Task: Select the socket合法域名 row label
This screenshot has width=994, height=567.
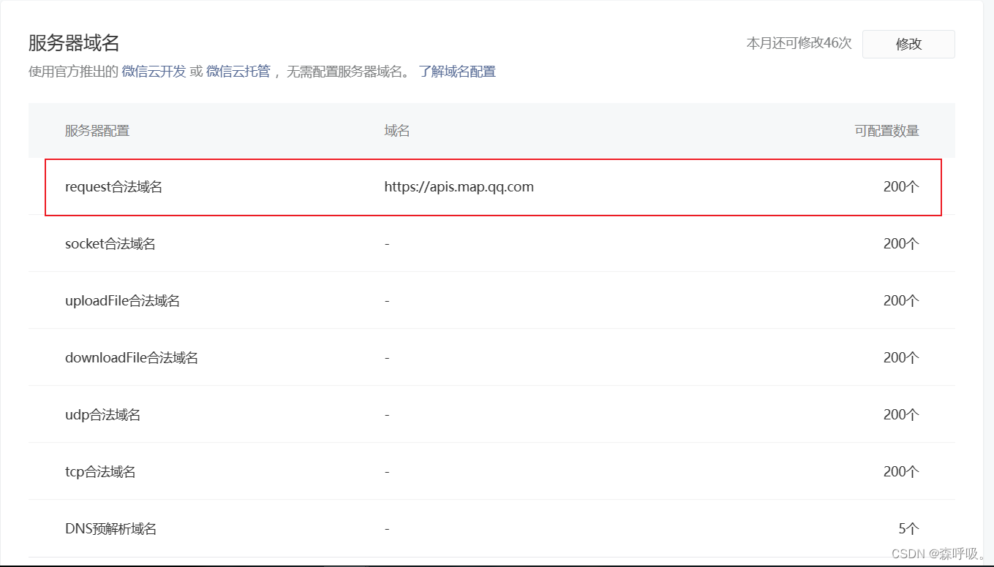Action: [x=110, y=243]
